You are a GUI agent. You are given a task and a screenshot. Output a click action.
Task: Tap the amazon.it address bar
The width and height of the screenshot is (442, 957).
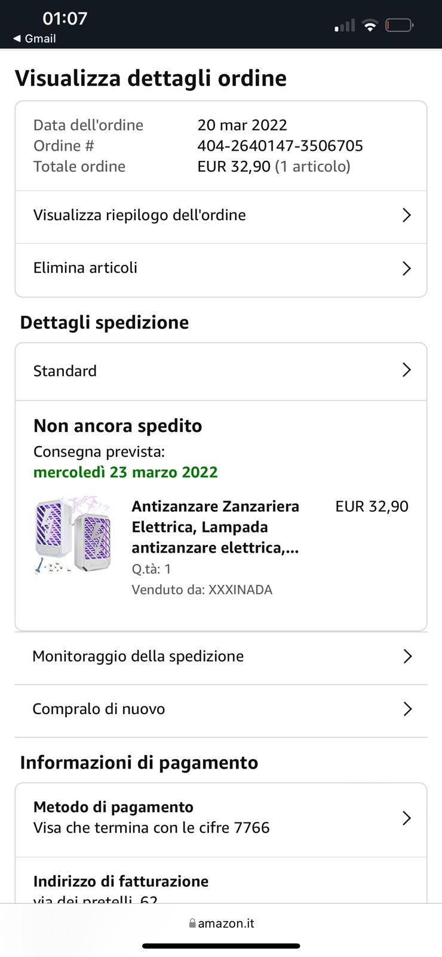tap(226, 924)
